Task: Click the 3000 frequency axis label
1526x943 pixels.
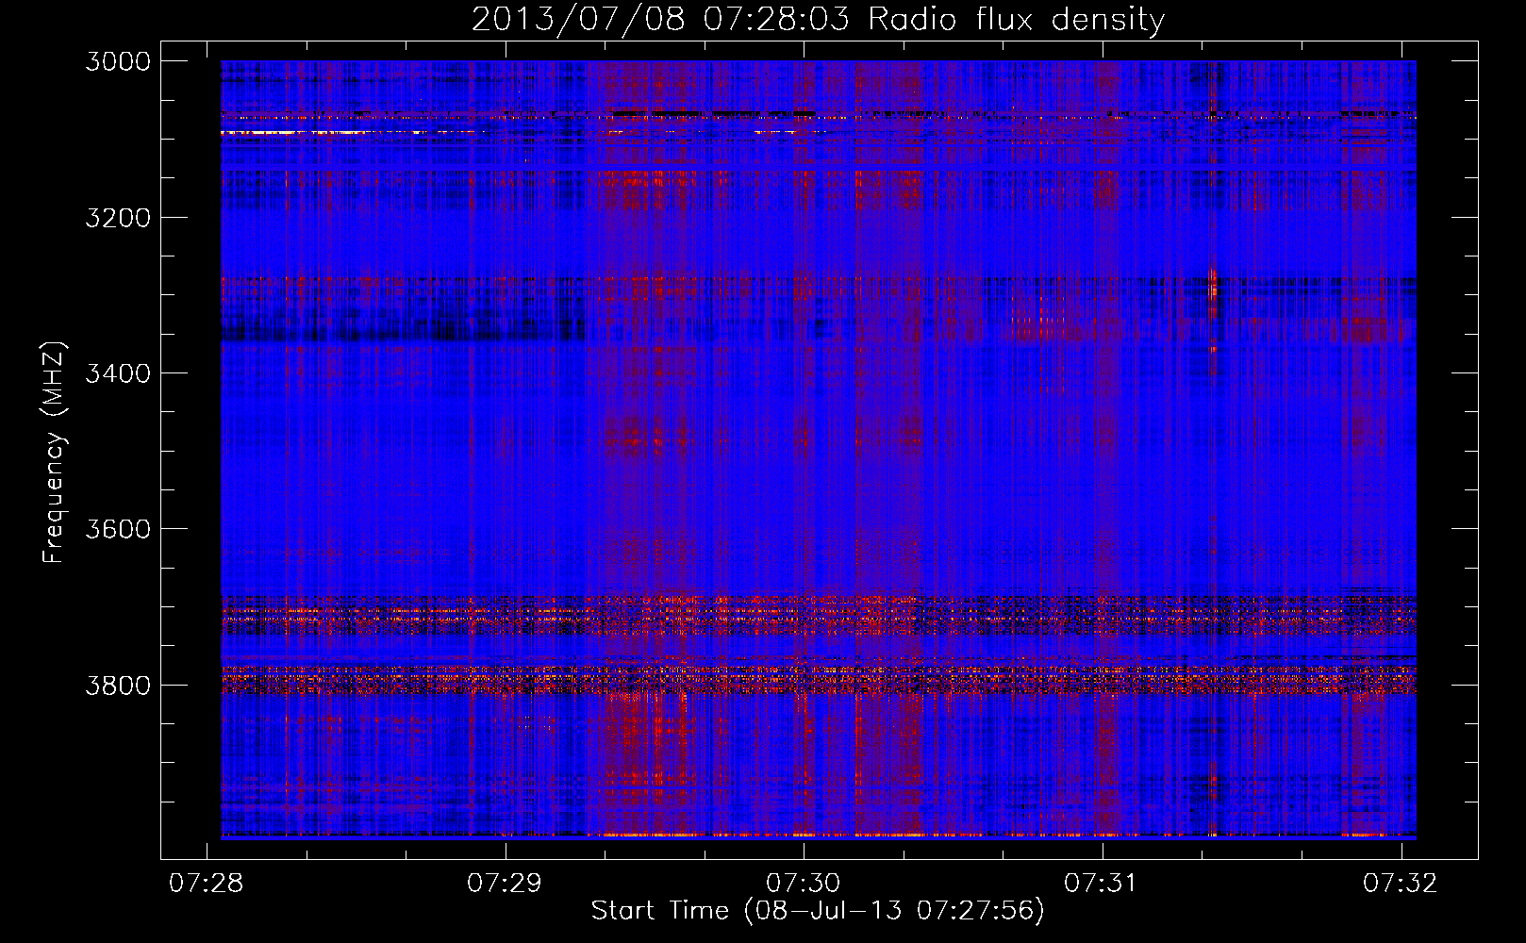Action: coord(118,61)
